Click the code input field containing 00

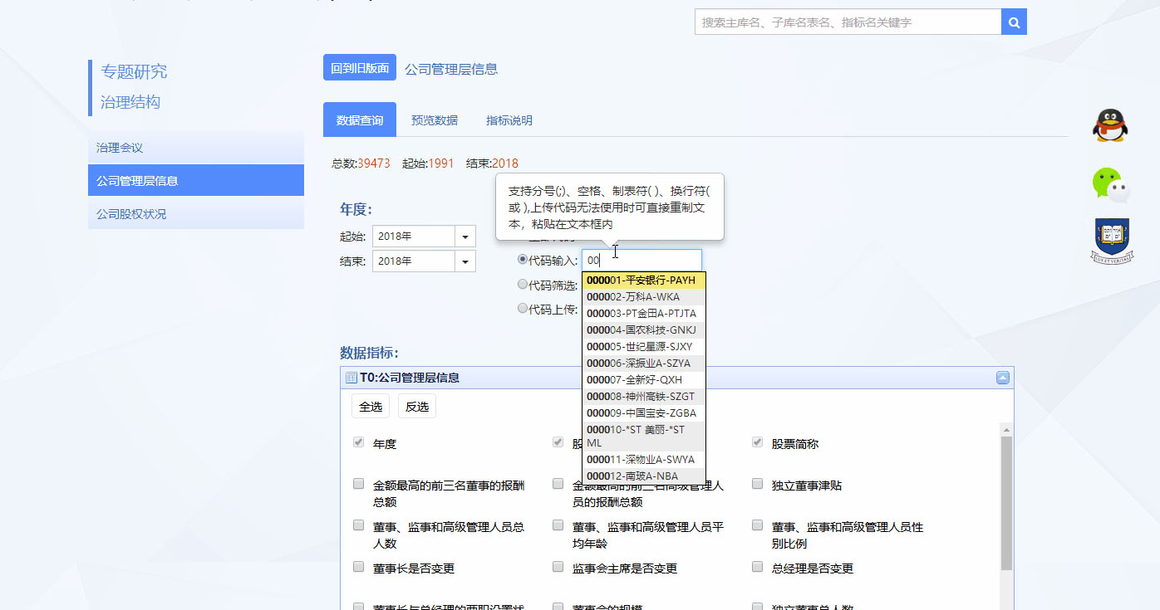[641, 260]
